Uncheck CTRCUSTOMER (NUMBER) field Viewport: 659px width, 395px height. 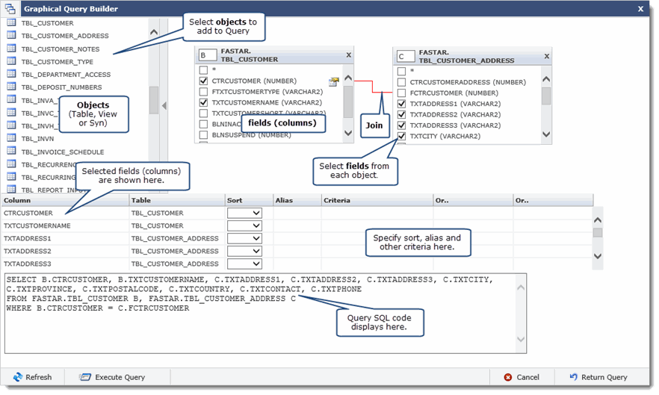[x=203, y=81]
